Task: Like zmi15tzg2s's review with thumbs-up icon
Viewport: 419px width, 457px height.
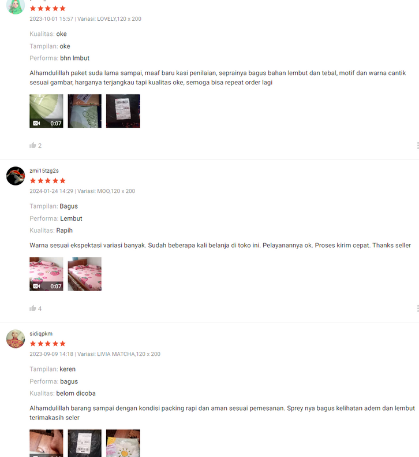Action: [33, 308]
